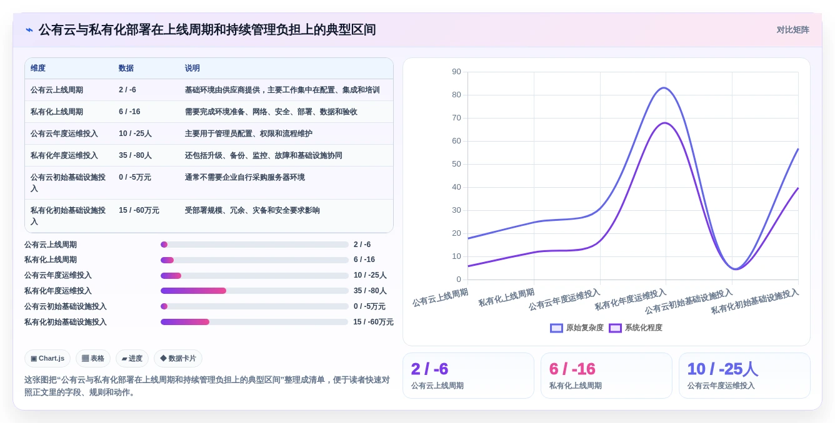The width and height of the screenshot is (835, 423).
Task: Click the lightning icon beside the title
Action: (x=29, y=30)
